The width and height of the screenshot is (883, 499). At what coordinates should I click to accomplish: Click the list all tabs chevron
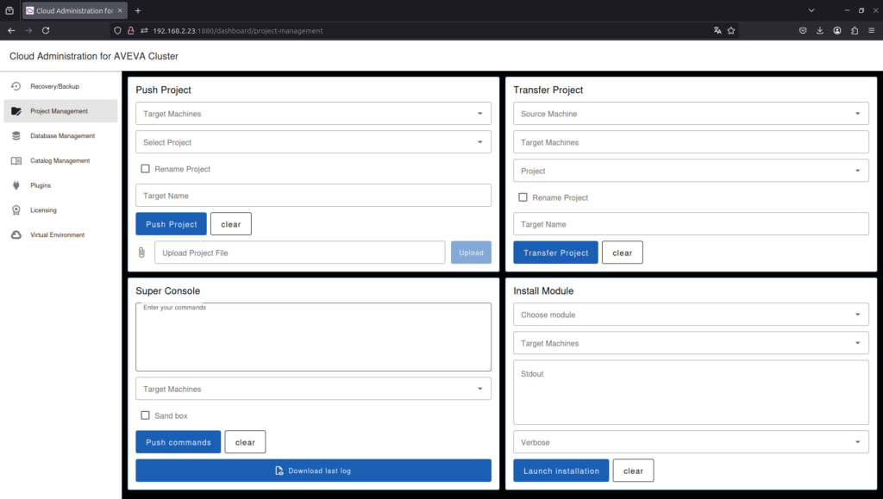click(x=811, y=10)
